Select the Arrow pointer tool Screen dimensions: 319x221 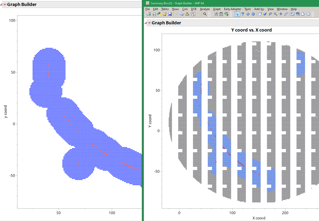[x=237, y=14]
